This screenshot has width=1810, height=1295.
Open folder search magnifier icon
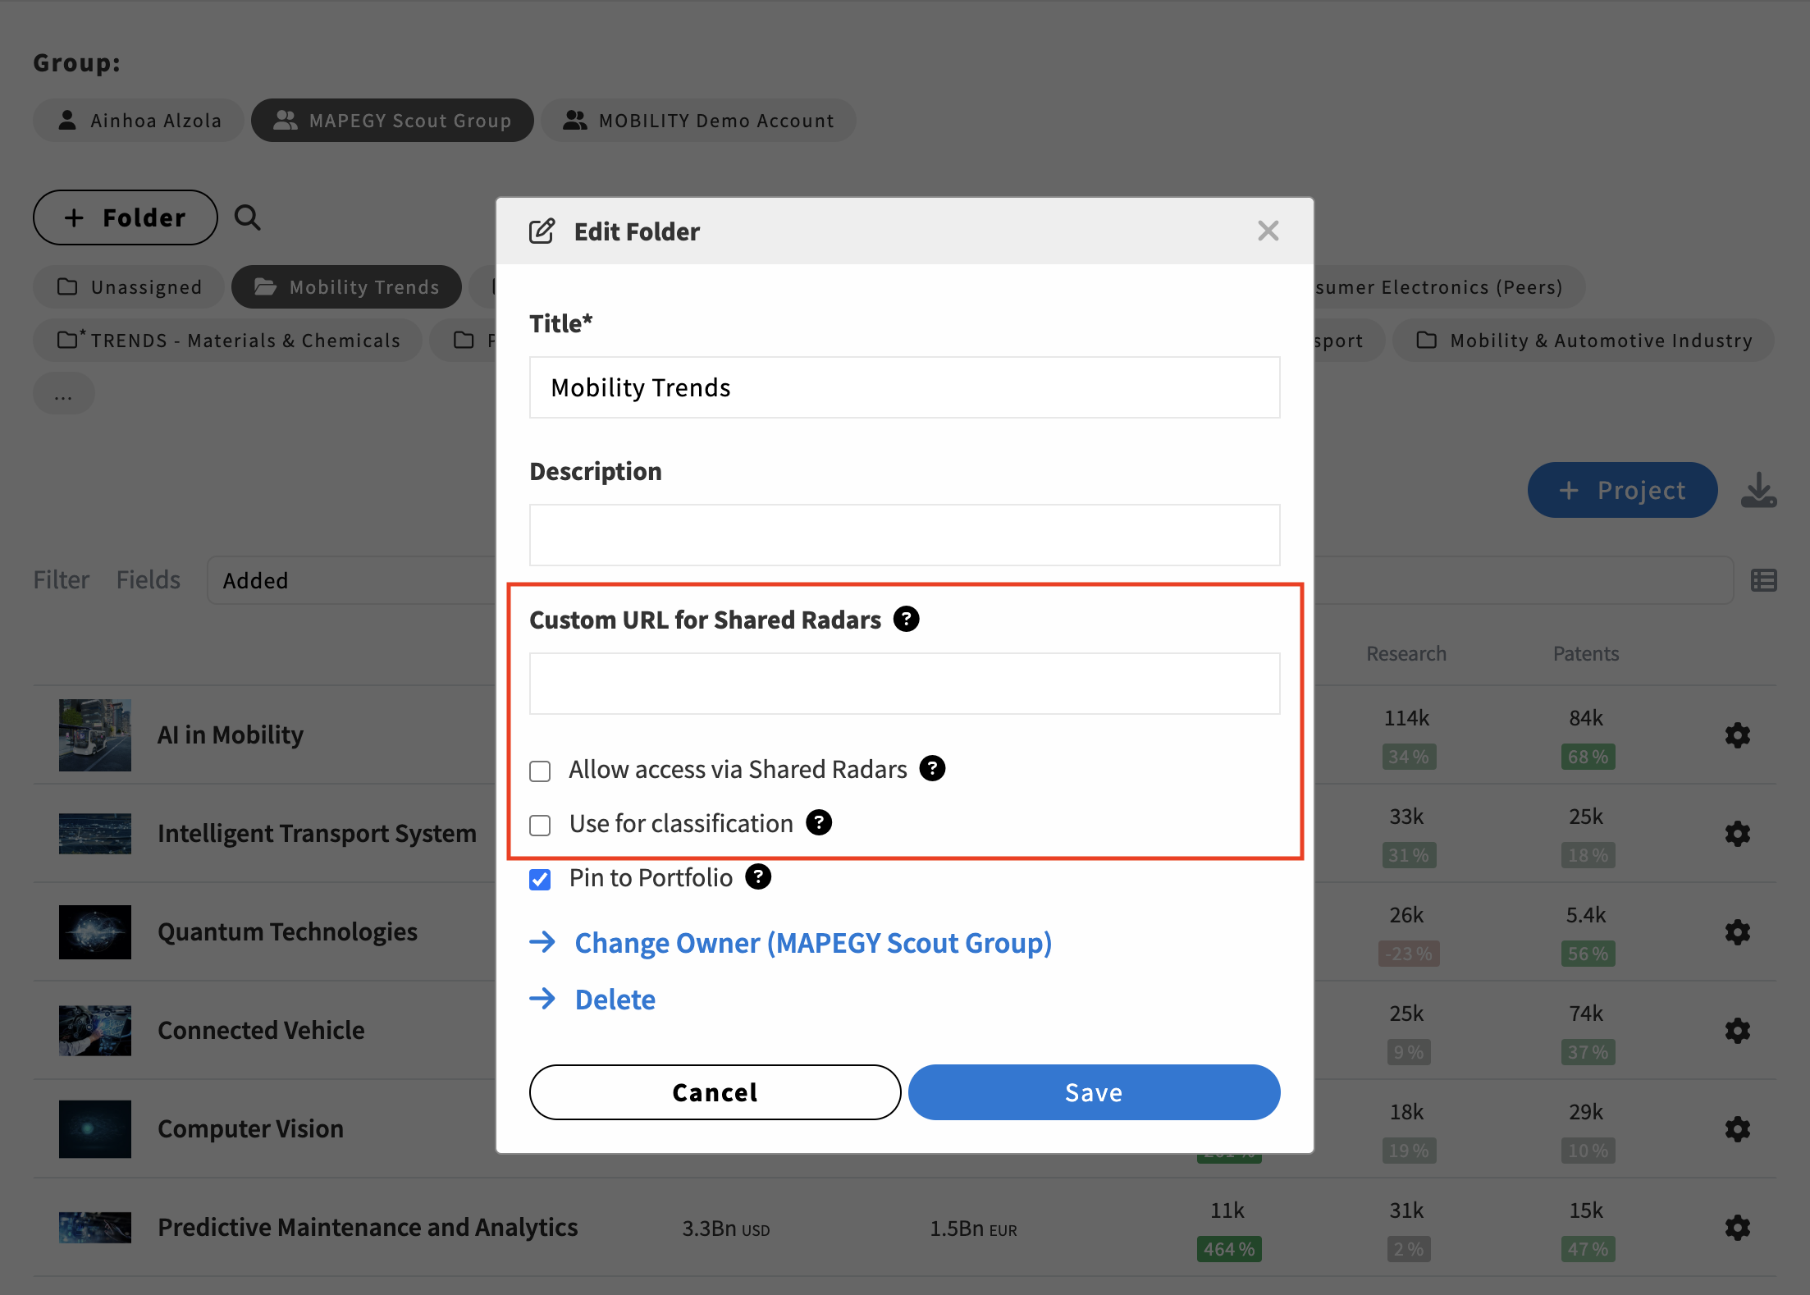pyautogui.click(x=247, y=217)
